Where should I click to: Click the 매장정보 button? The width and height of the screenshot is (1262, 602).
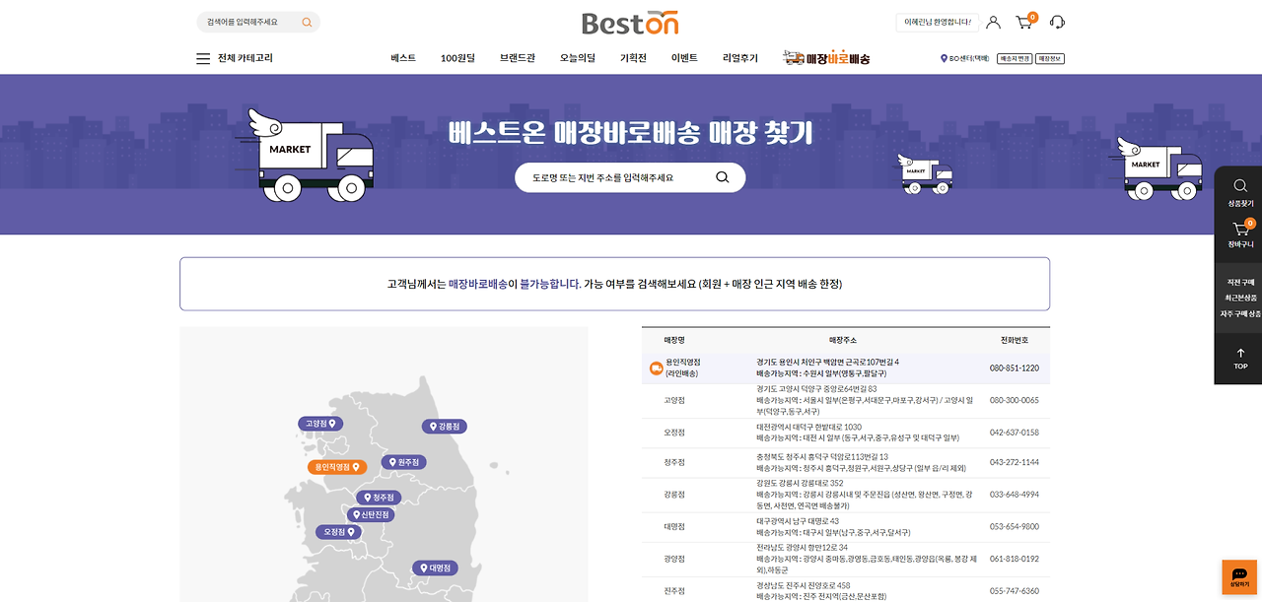(x=1051, y=58)
